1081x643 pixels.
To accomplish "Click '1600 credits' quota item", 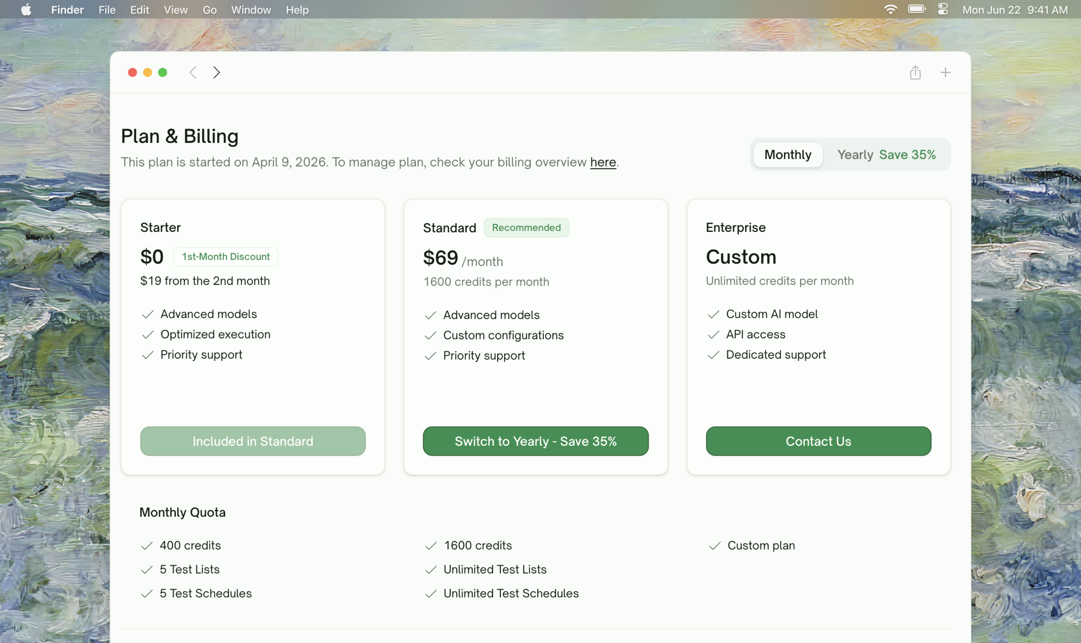I will pos(478,546).
